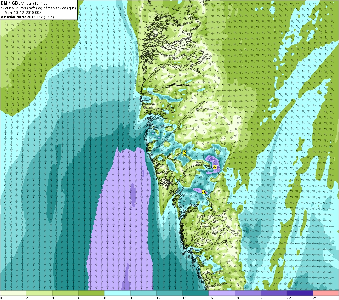Click the 'VT: Mán. 10.12.2018 03Z (+3 h)' valid time line
The image size is (339, 300).
coord(27,17)
